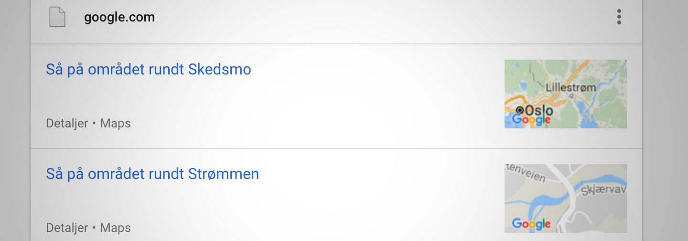This screenshot has width=688, height=241.
Task: Select Detaljer under the Strømmen entry
Action: pyautogui.click(x=67, y=228)
